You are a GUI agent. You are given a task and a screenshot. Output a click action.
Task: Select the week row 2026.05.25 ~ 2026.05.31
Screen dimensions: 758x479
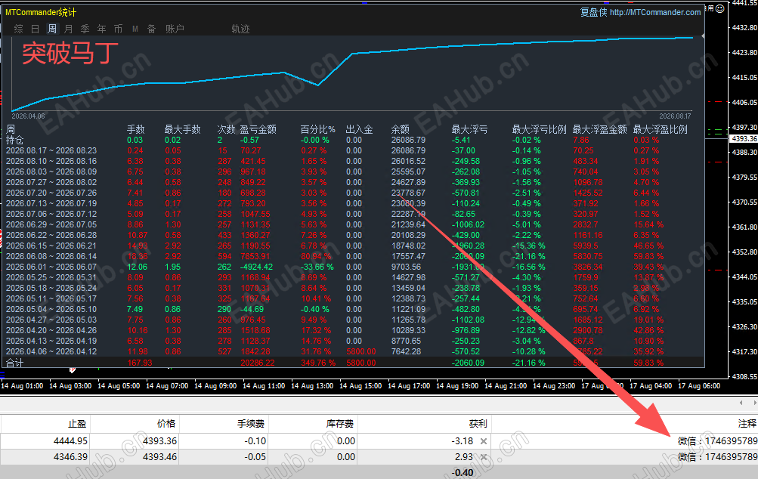[51, 277]
